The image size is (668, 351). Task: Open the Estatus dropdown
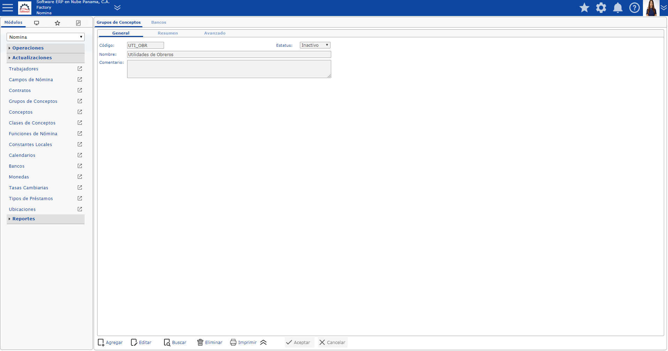tap(315, 45)
